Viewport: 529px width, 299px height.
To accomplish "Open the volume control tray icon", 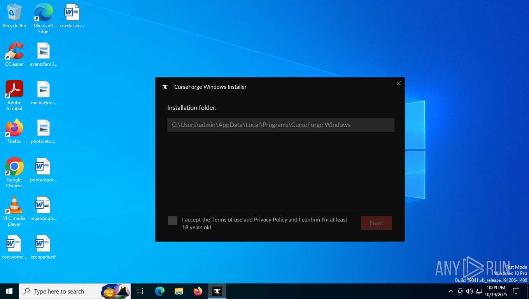I will tap(469, 291).
